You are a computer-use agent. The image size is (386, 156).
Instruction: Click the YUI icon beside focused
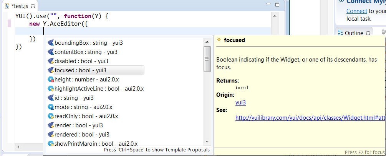(x=51, y=70)
